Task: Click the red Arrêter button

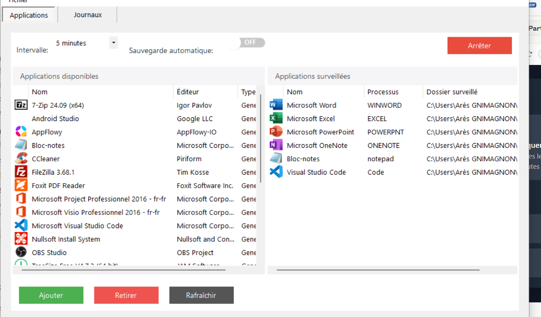Action: click(x=479, y=46)
